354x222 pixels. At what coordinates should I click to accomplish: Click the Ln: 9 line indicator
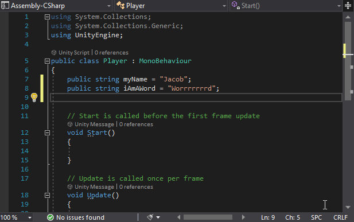(268, 217)
